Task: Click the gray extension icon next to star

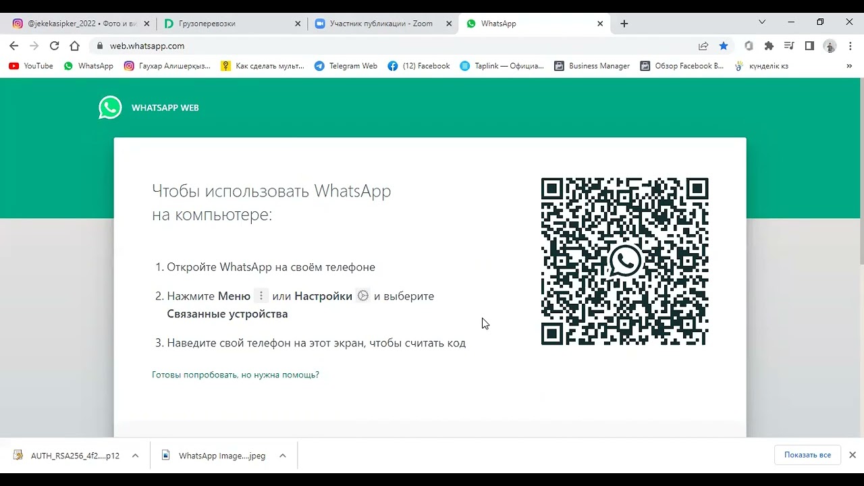Action: (749, 46)
